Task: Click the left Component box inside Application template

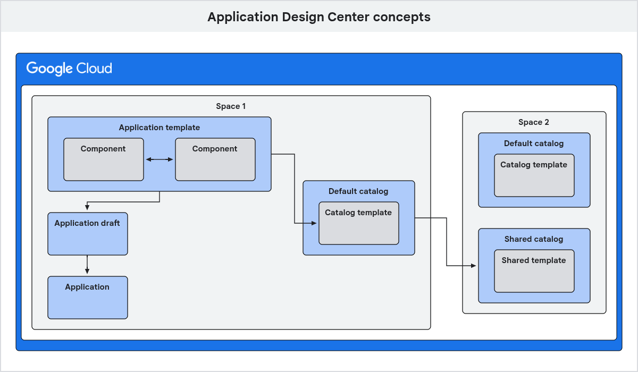Action: coord(104,159)
